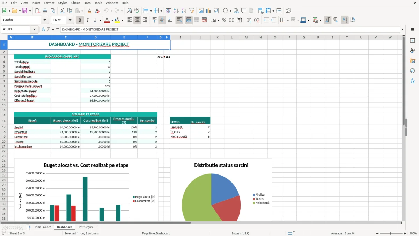Click the Sort Ascending icon
The image size is (419, 236).
pyautogui.click(x=176, y=11)
